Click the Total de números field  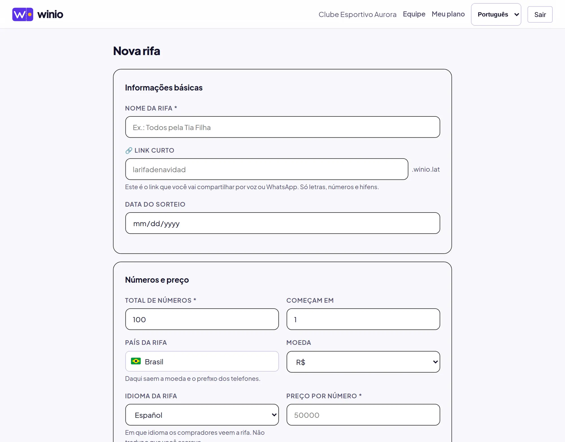pos(202,319)
